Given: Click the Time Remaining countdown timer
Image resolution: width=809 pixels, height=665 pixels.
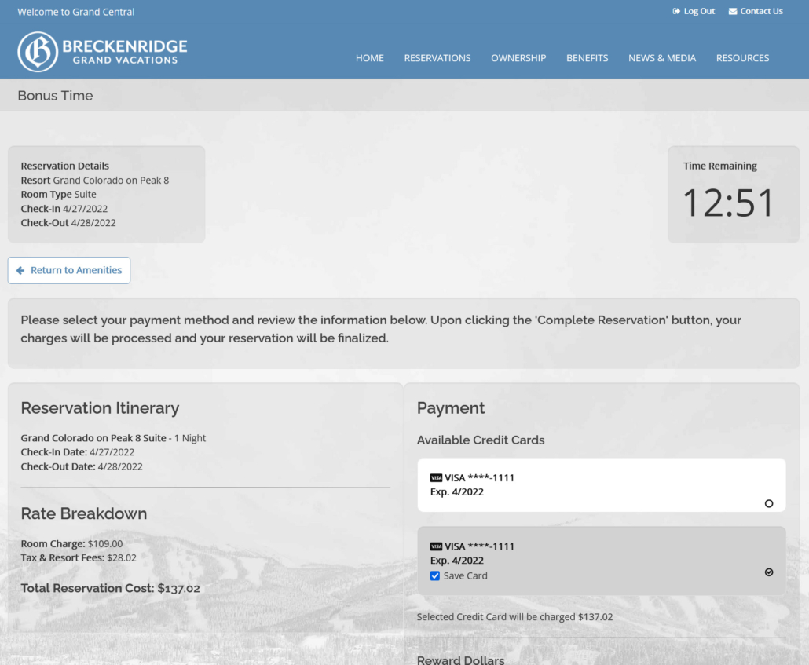Looking at the screenshot, I should tap(728, 203).
